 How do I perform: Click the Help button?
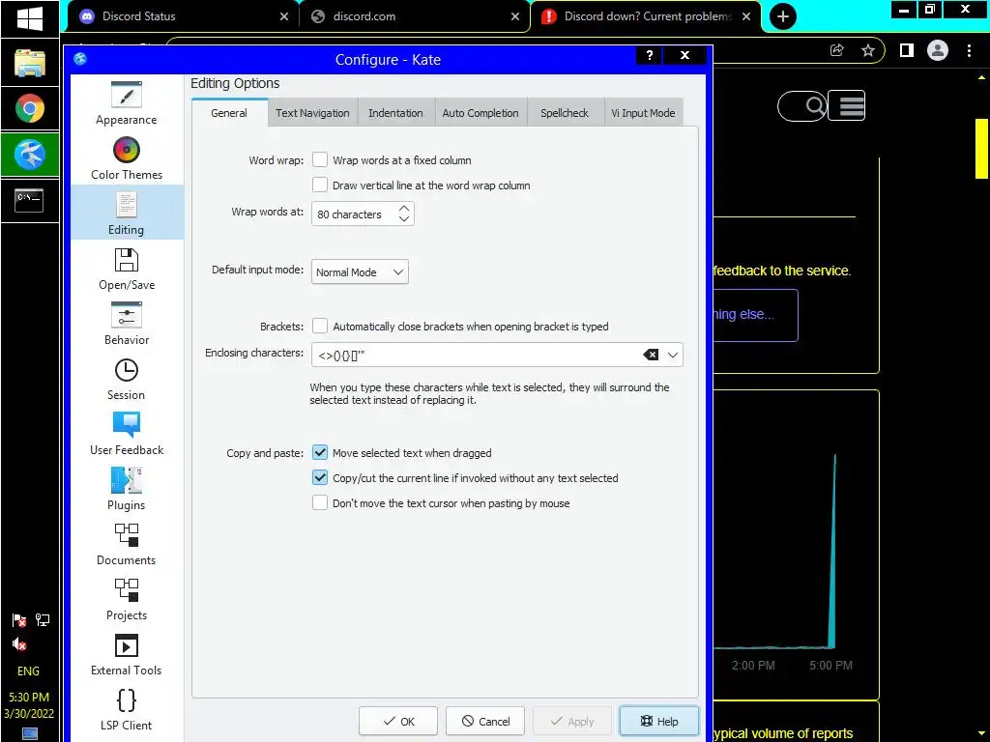pyautogui.click(x=659, y=721)
